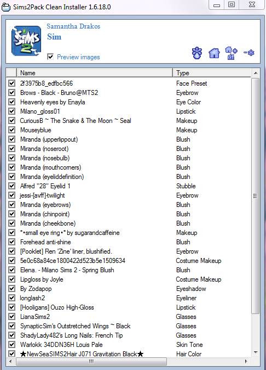Minimize the Clean Installer window
Screen dimensions: 266x370
(217, 4)
